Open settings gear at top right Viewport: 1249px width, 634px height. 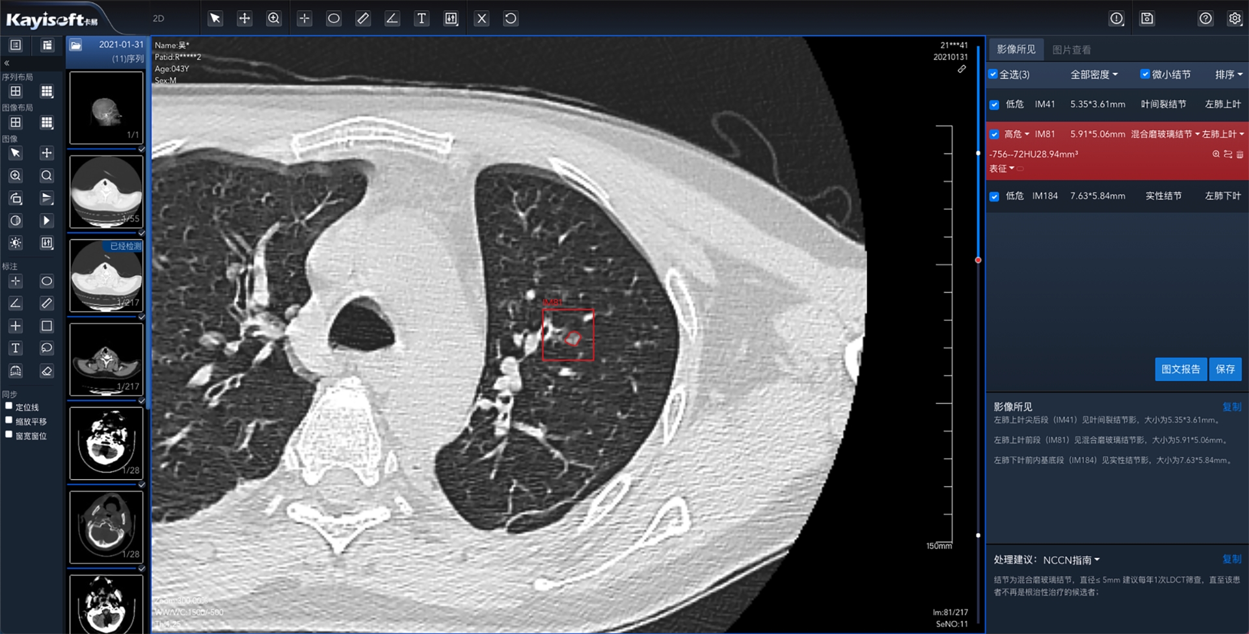click(x=1235, y=18)
